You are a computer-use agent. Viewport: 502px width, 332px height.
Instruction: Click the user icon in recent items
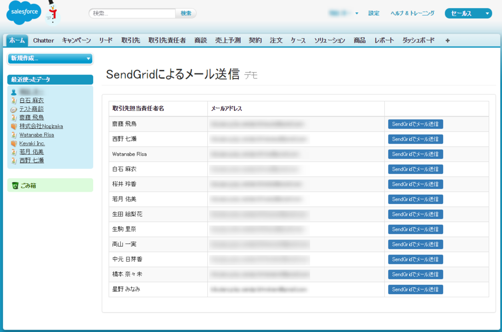[14, 92]
